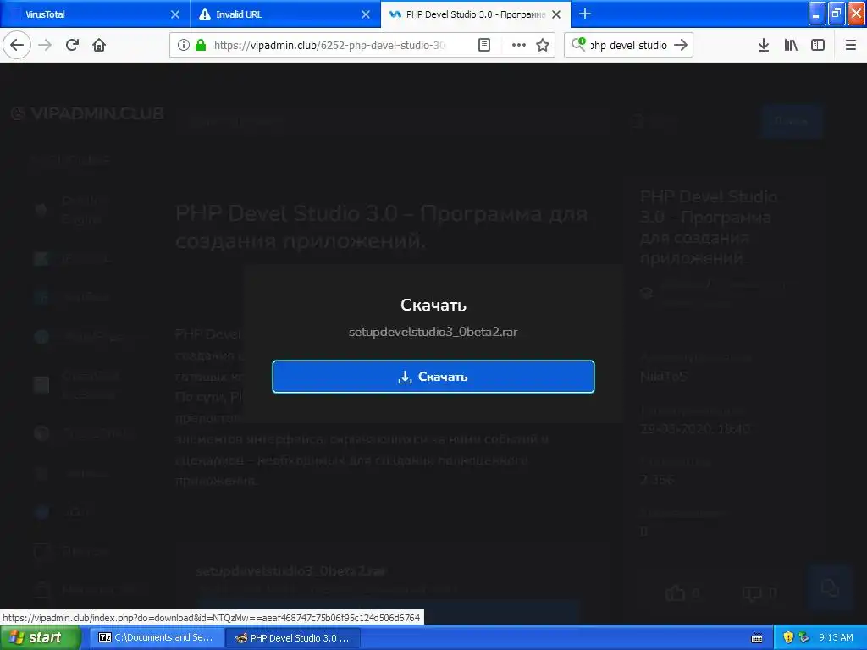867x650 pixels.
Task: Close the Invalid URL tab
Action: pos(366,14)
